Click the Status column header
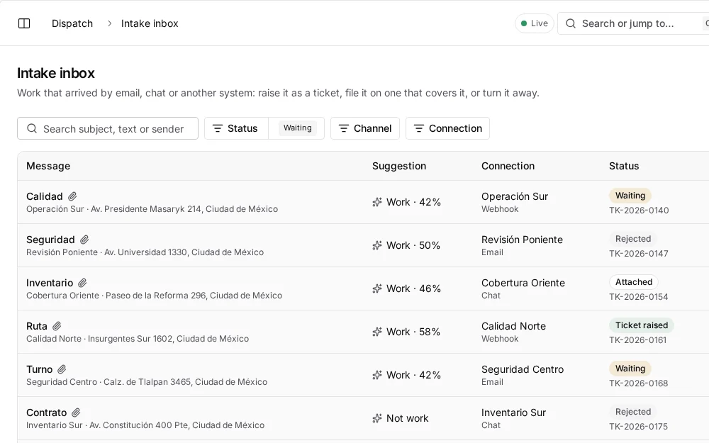The width and height of the screenshot is (709, 443). tap(624, 166)
